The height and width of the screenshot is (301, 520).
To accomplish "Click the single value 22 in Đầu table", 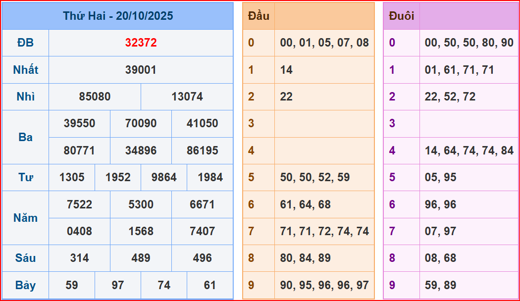I will pyautogui.click(x=286, y=97).
